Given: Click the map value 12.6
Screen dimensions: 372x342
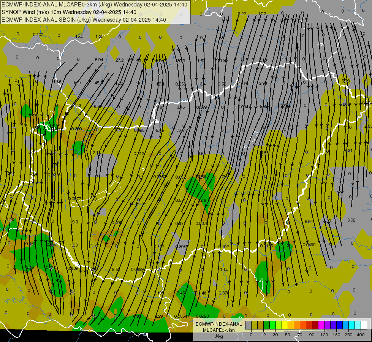Looking at the screenshot, I should (202, 200).
